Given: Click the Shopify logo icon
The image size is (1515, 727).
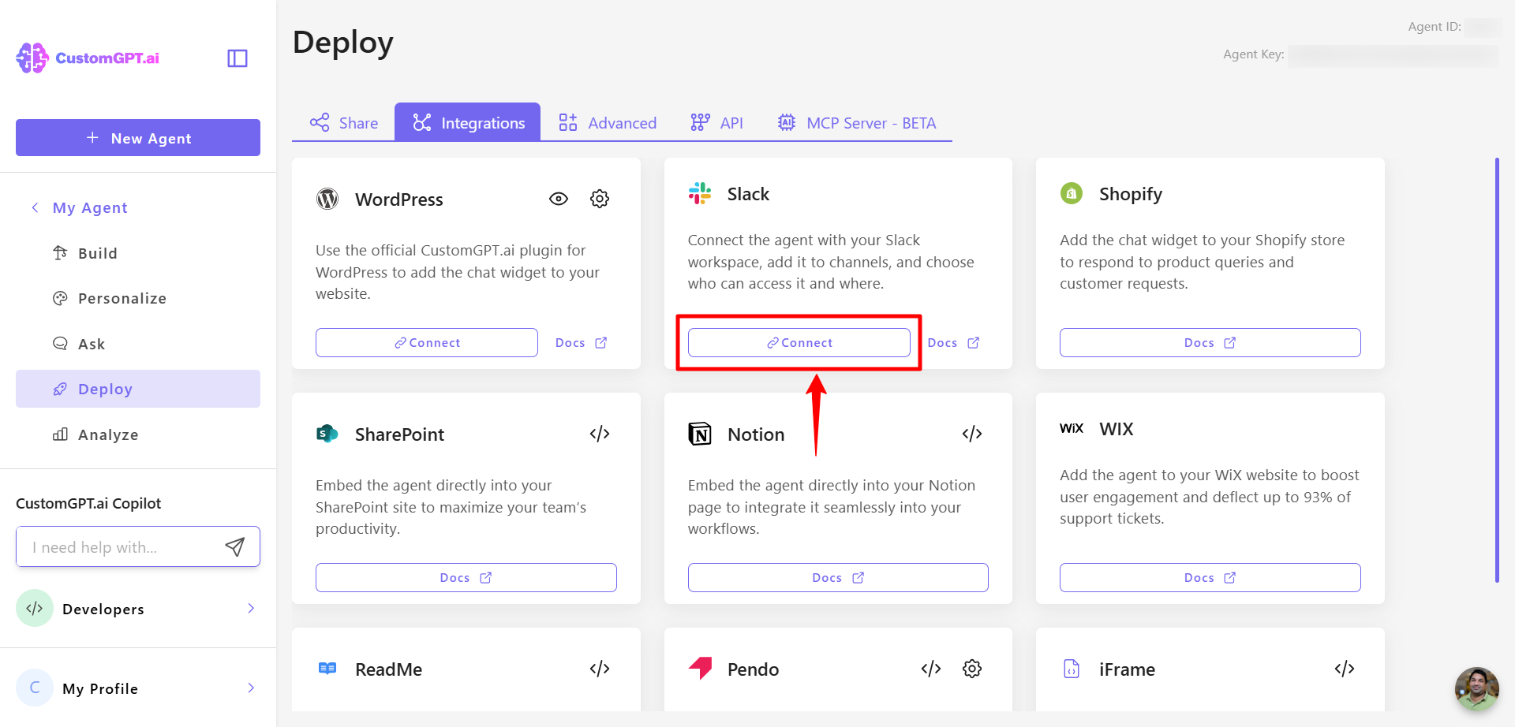Looking at the screenshot, I should pos(1072,193).
